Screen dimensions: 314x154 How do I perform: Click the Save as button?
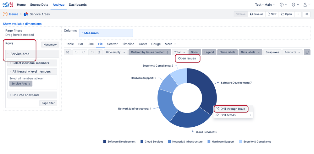[257, 14]
